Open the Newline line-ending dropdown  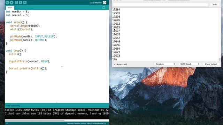coord(165,64)
